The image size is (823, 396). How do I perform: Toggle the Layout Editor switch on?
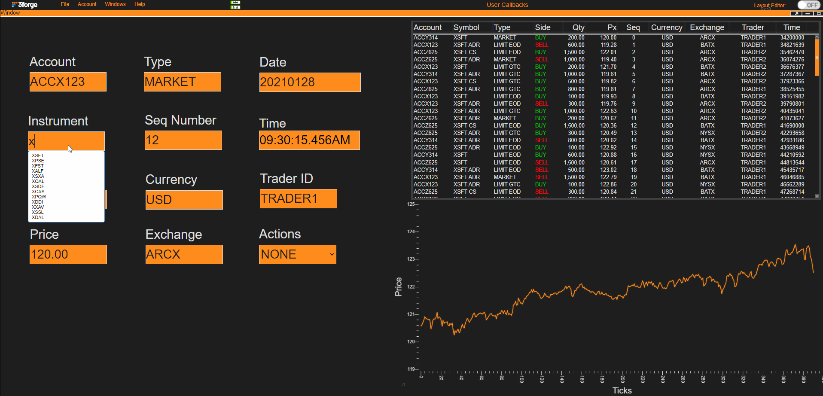(x=809, y=5)
